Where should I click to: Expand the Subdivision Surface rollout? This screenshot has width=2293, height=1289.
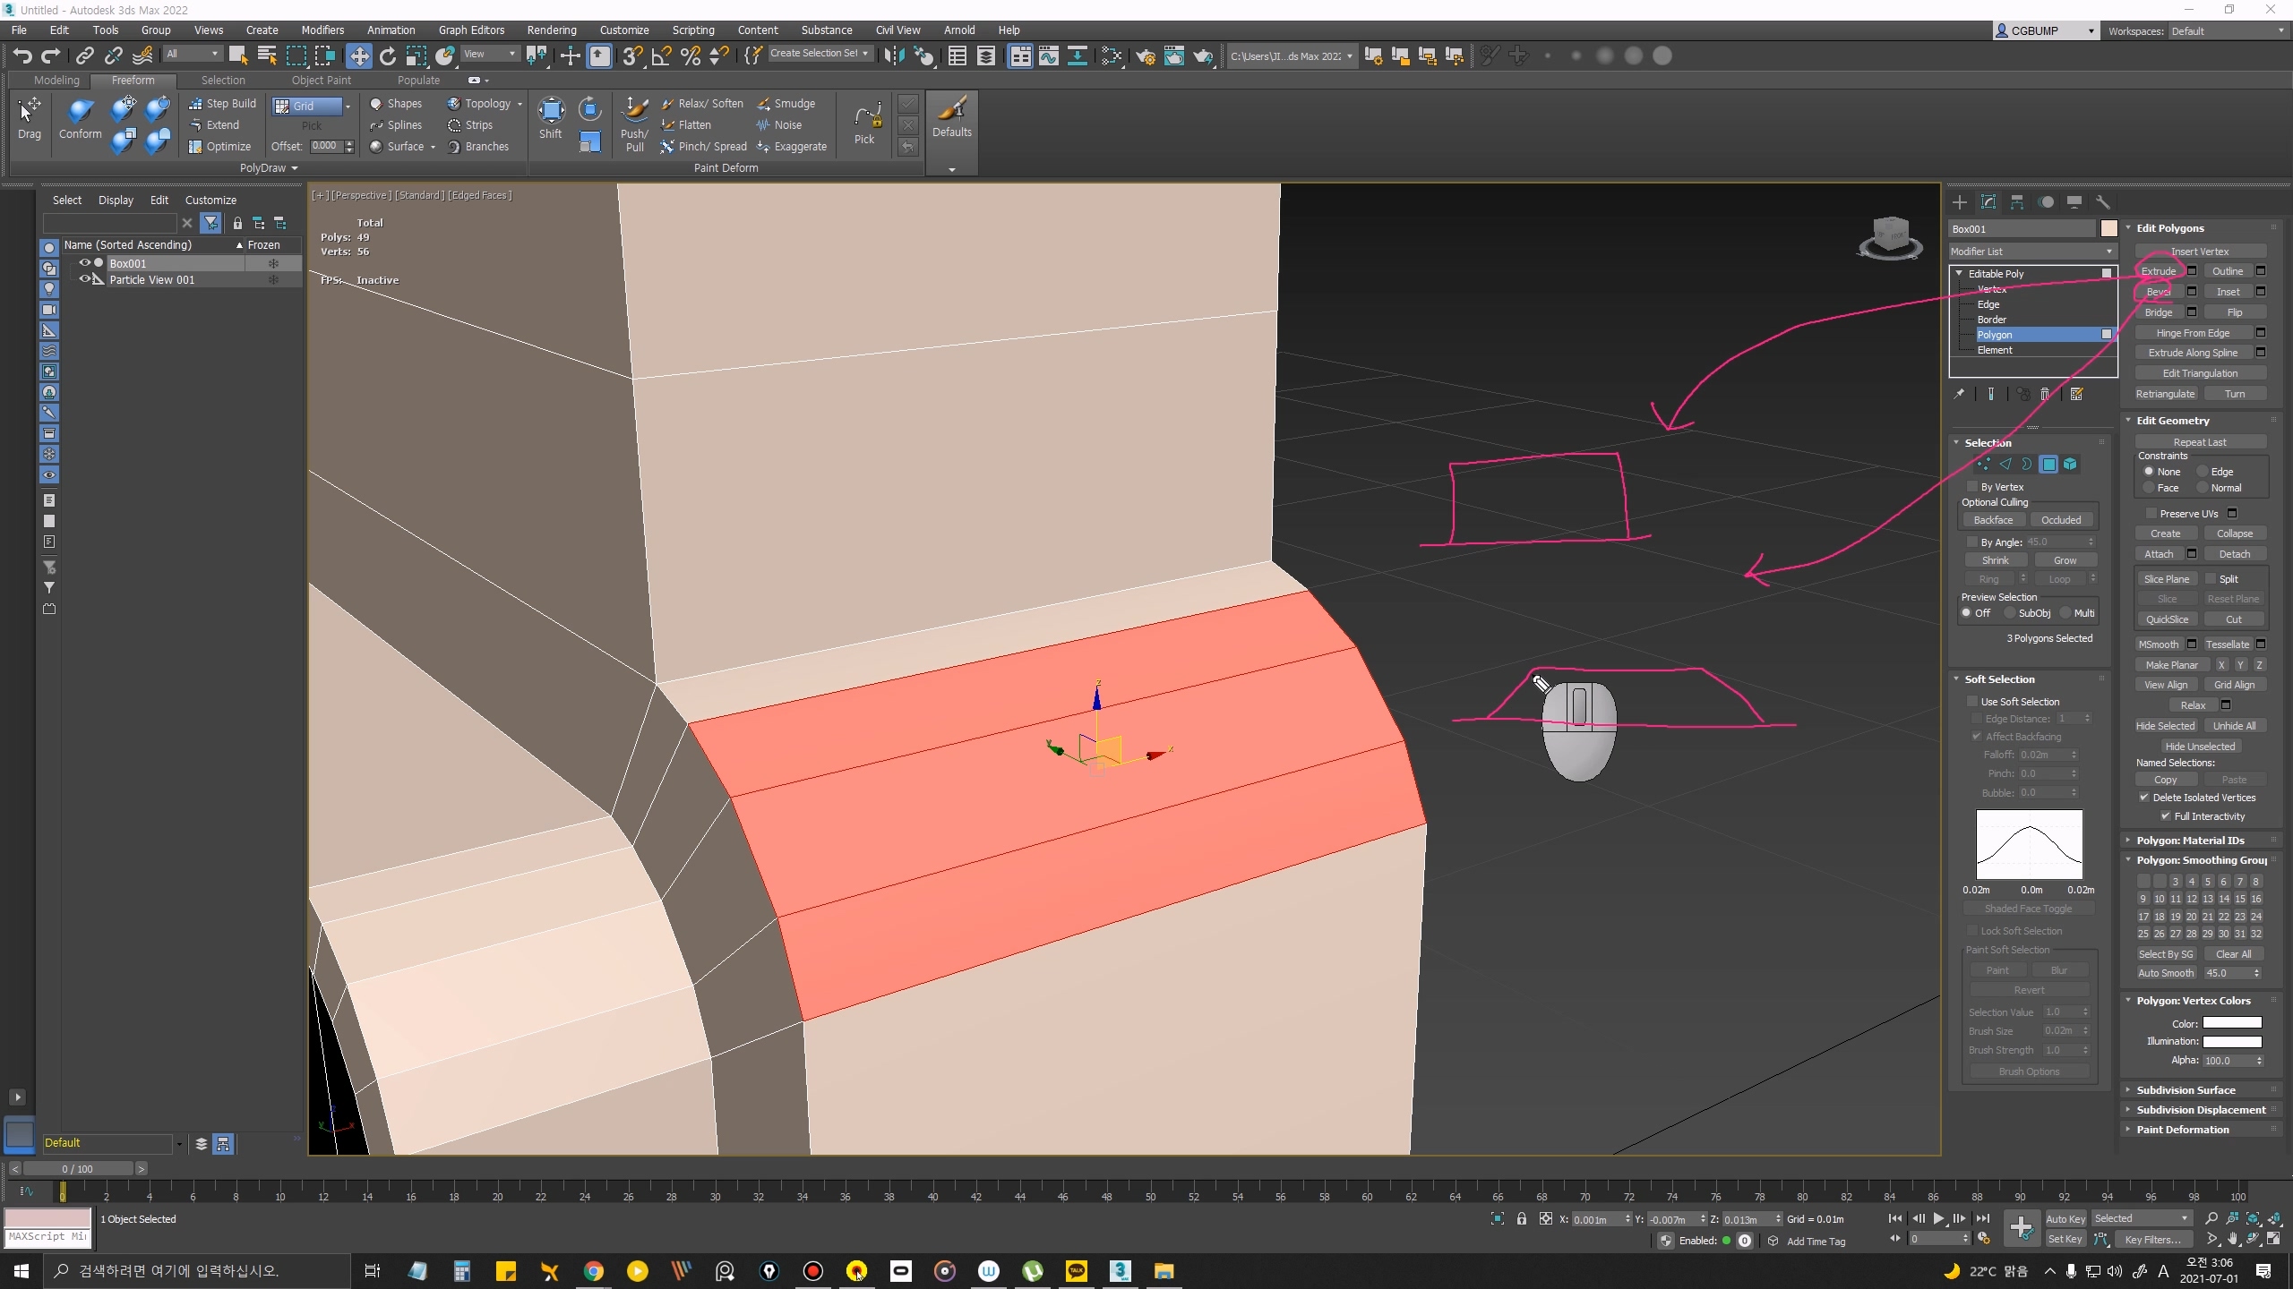2186,1090
